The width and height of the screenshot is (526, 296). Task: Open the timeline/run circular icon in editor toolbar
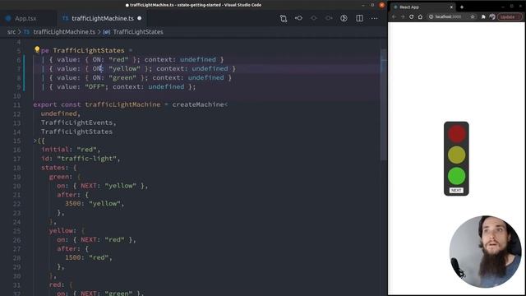pos(344,18)
